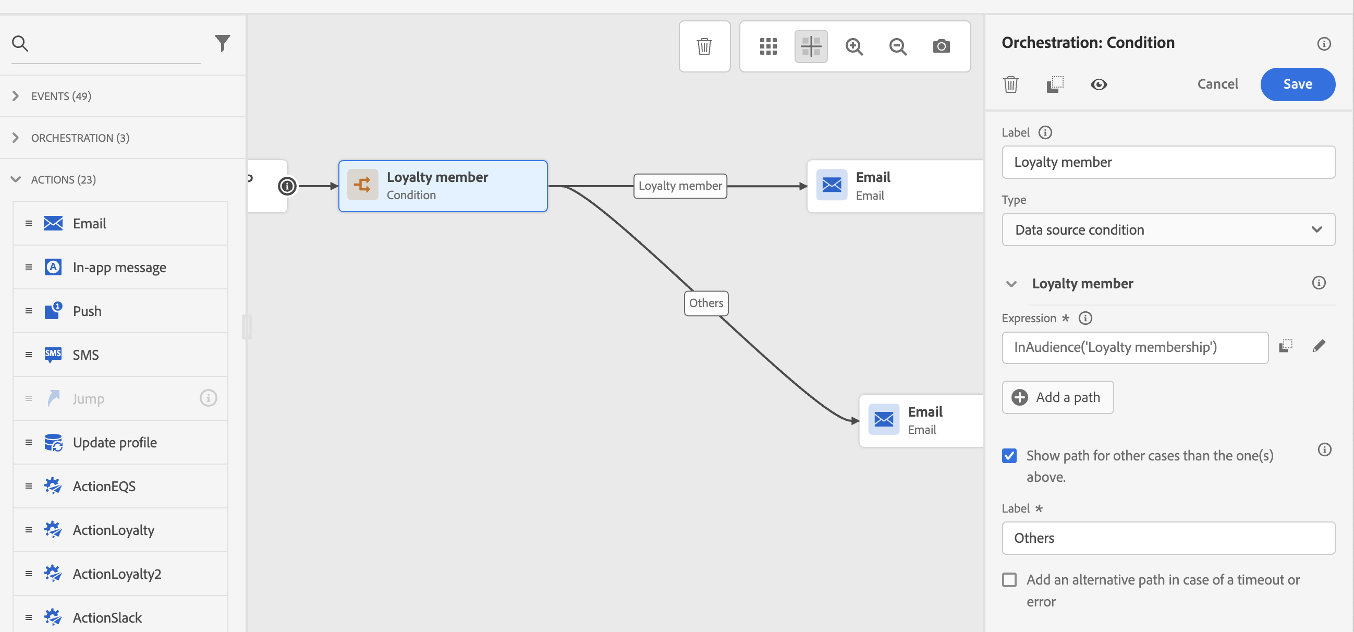Image resolution: width=1354 pixels, height=632 pixels.
Task: Click the zoom out magnifier icon
Action: tap(897, 46)
